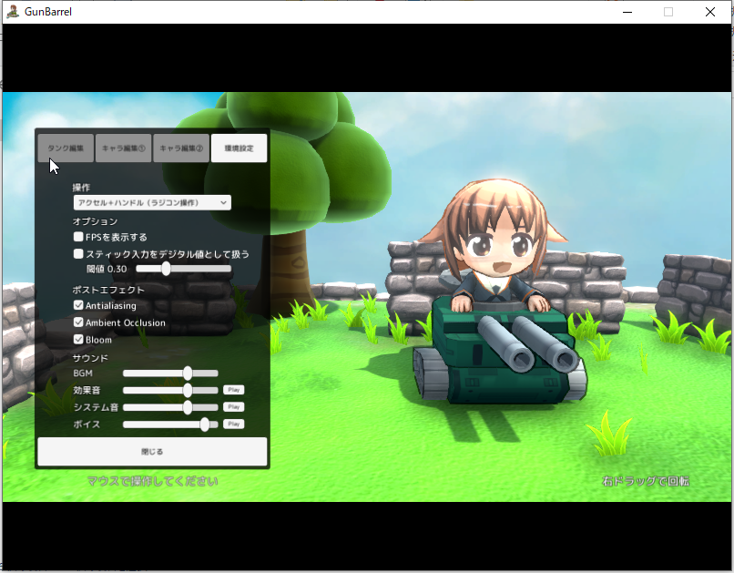Play a test of 効果音
Screen dimensions: 734x573
pyautogui.click(x=234, y=390)
